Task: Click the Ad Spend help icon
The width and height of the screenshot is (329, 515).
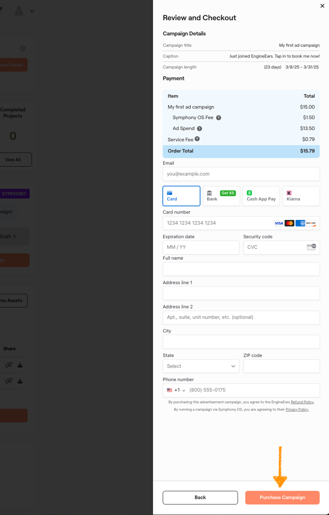Action: pos(199,129)
